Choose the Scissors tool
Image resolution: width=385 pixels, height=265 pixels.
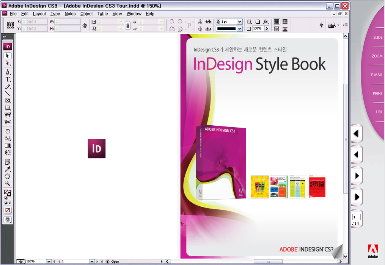tap(8, 122)
